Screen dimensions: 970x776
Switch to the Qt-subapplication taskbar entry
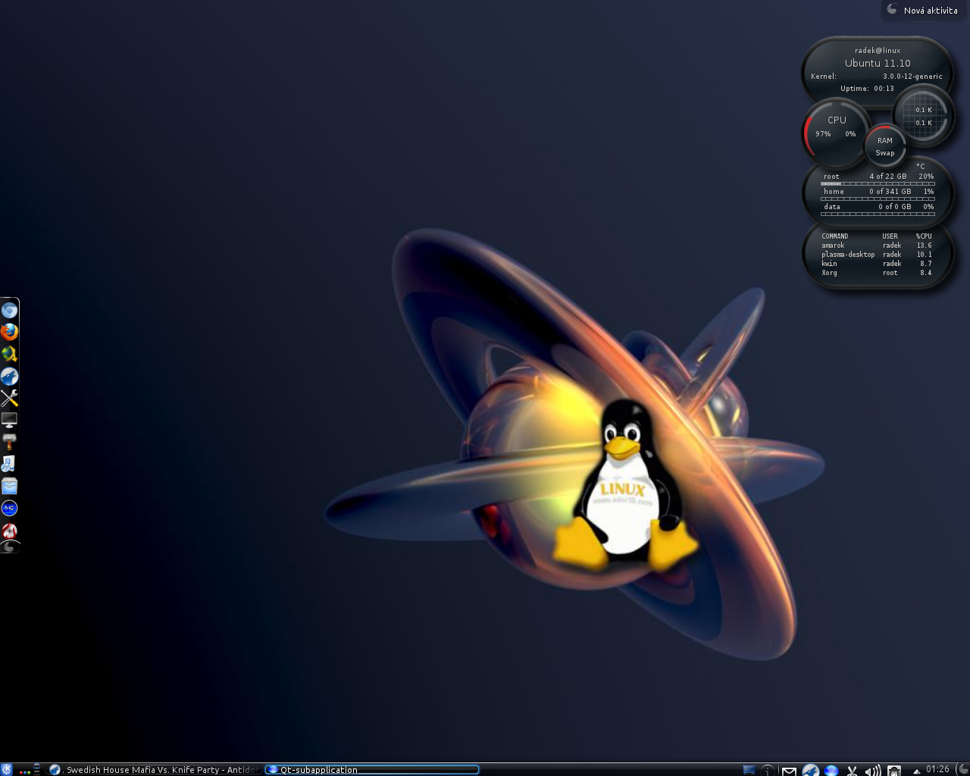coord(371,770)
